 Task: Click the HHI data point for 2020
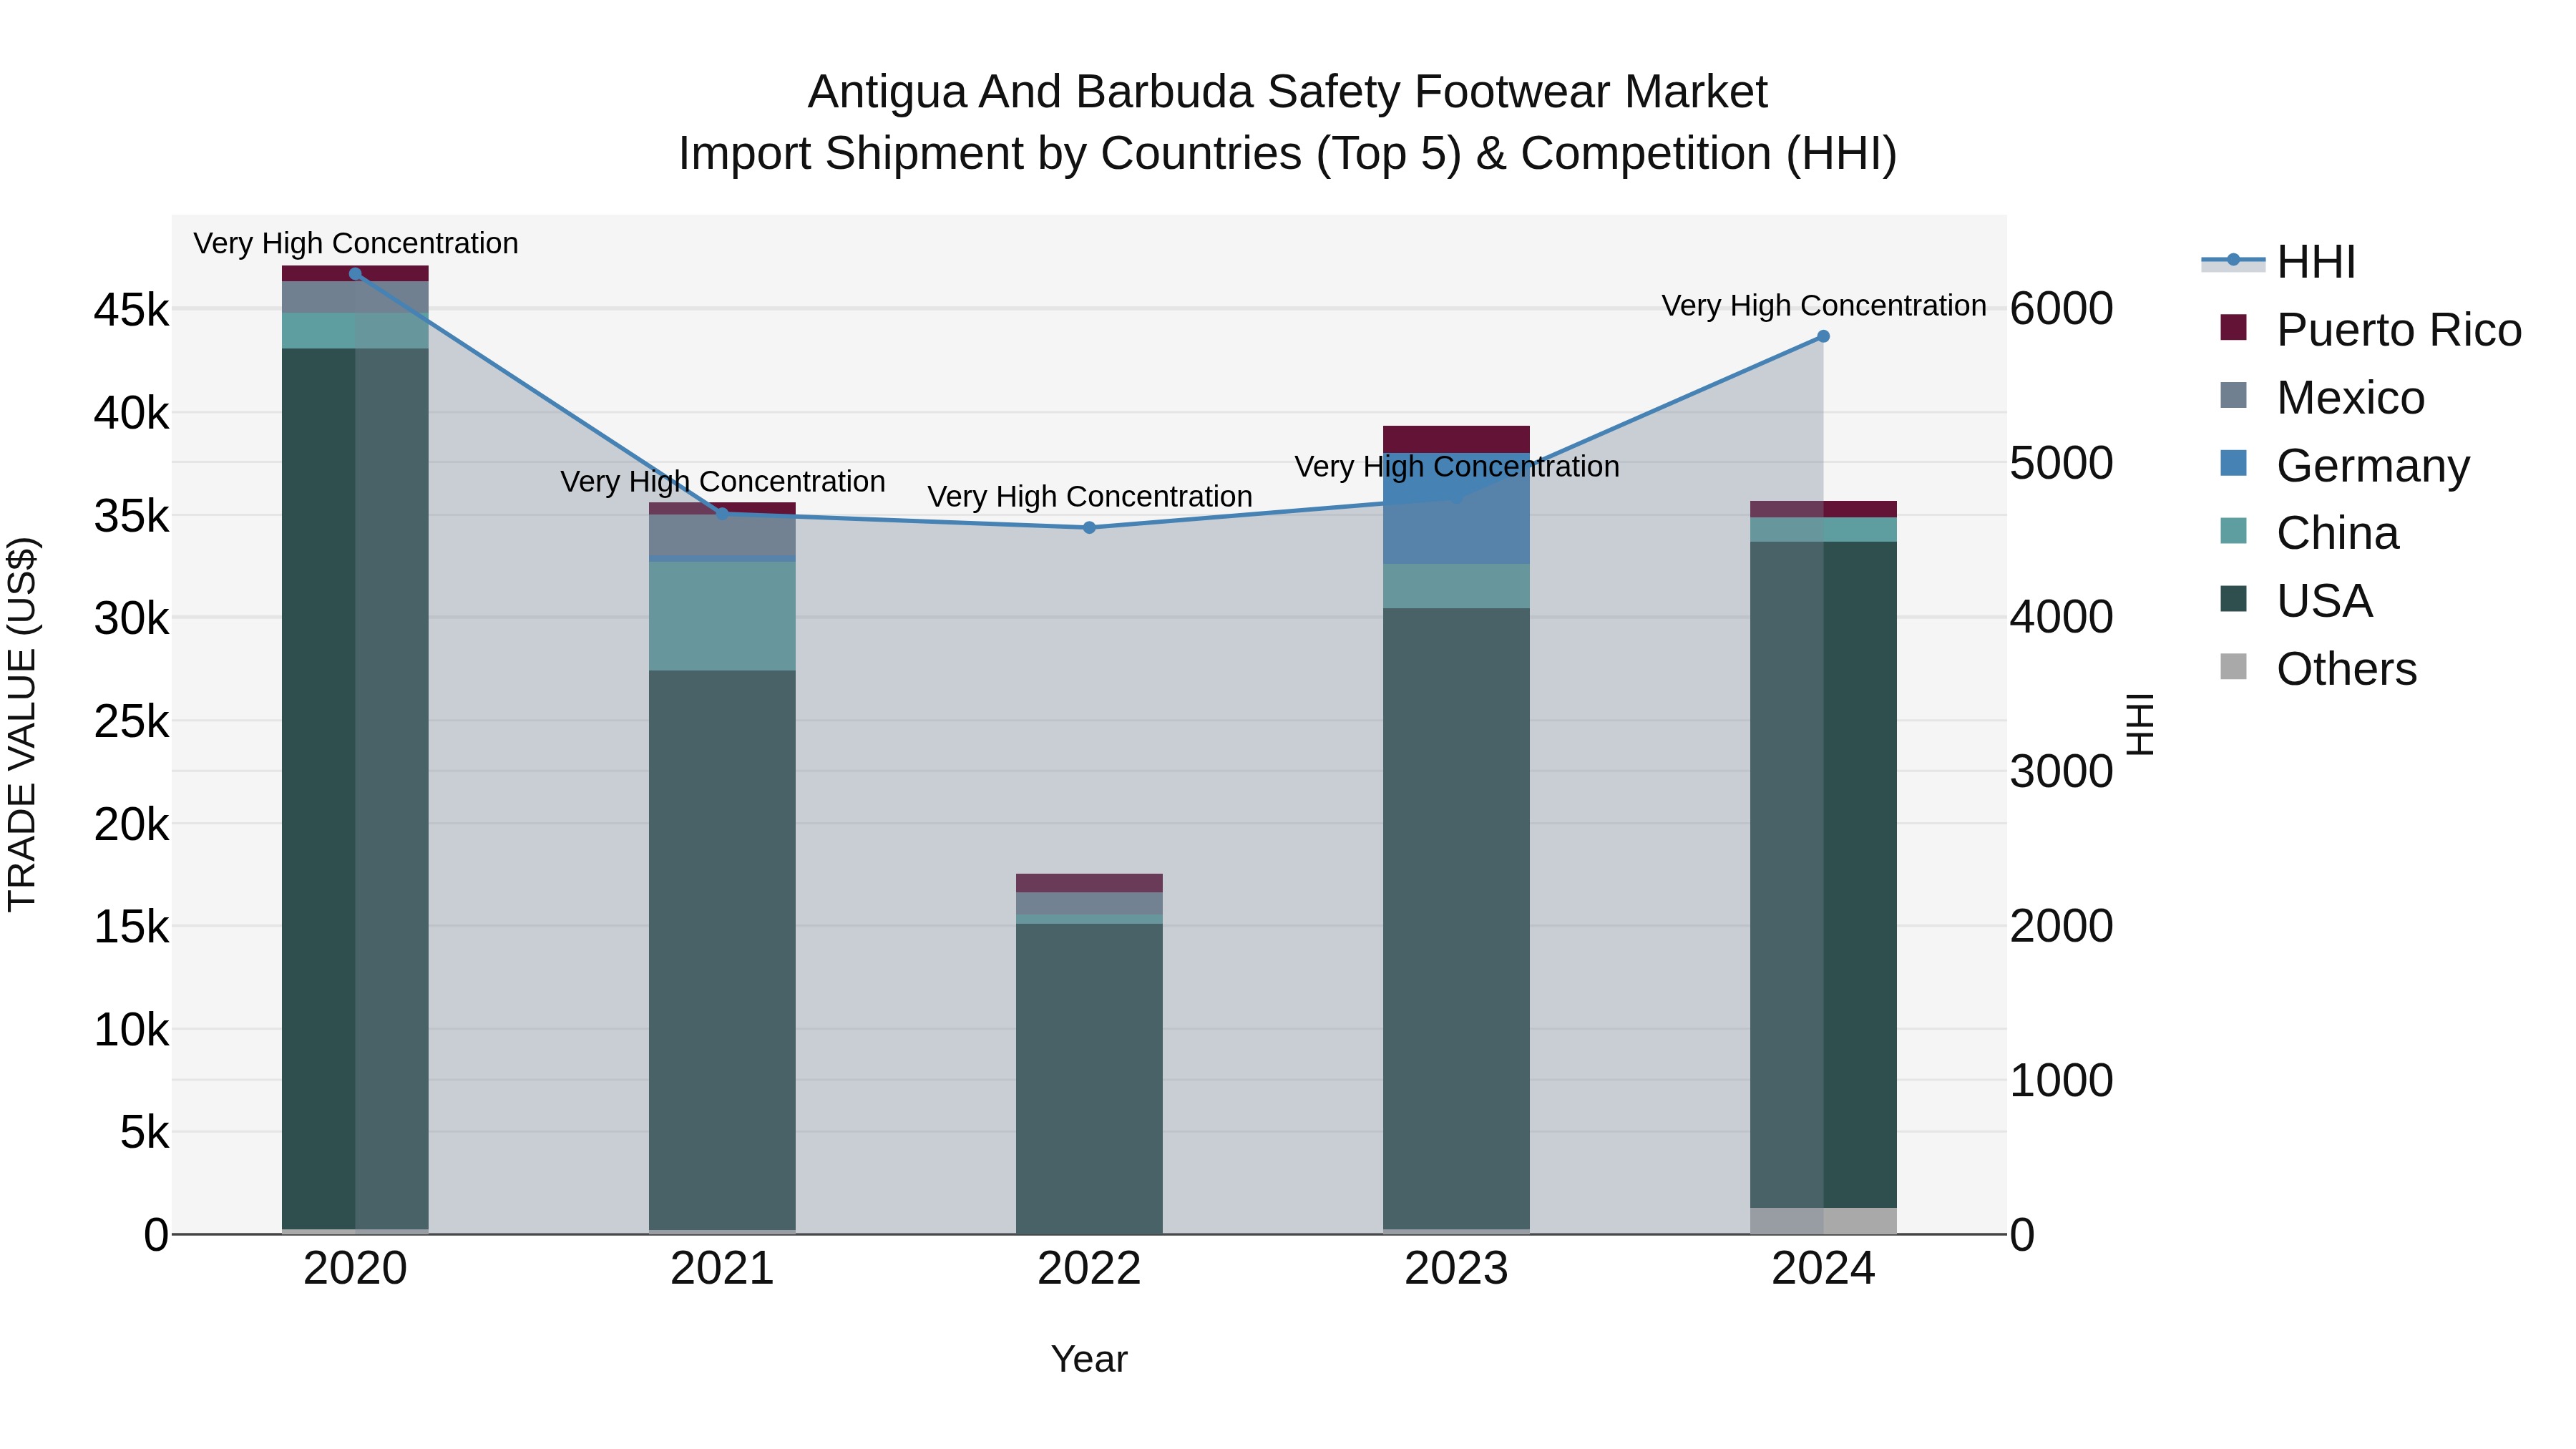pos(355,273)
